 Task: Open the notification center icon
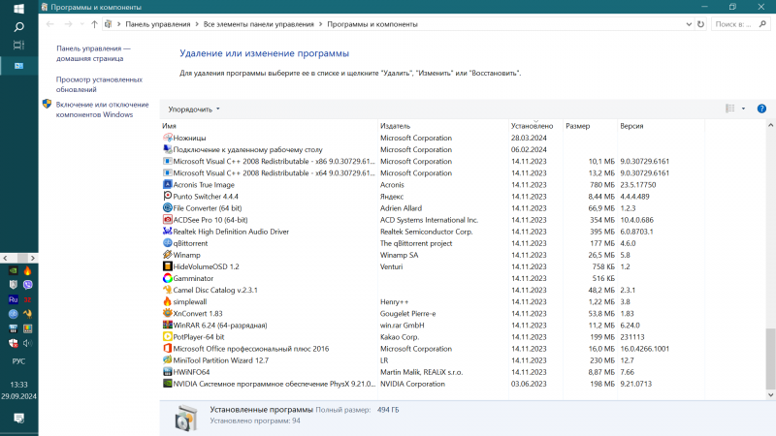18,419
